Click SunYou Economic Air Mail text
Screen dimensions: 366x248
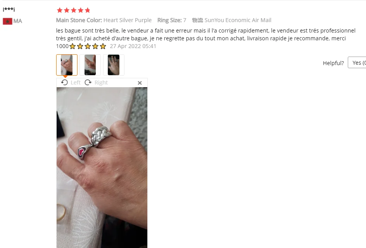pos(238,20)
